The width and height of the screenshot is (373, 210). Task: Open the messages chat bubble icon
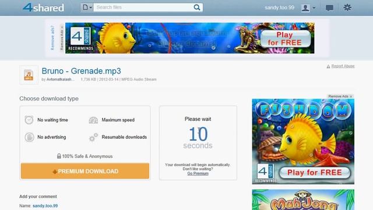[x=329, y=8]
